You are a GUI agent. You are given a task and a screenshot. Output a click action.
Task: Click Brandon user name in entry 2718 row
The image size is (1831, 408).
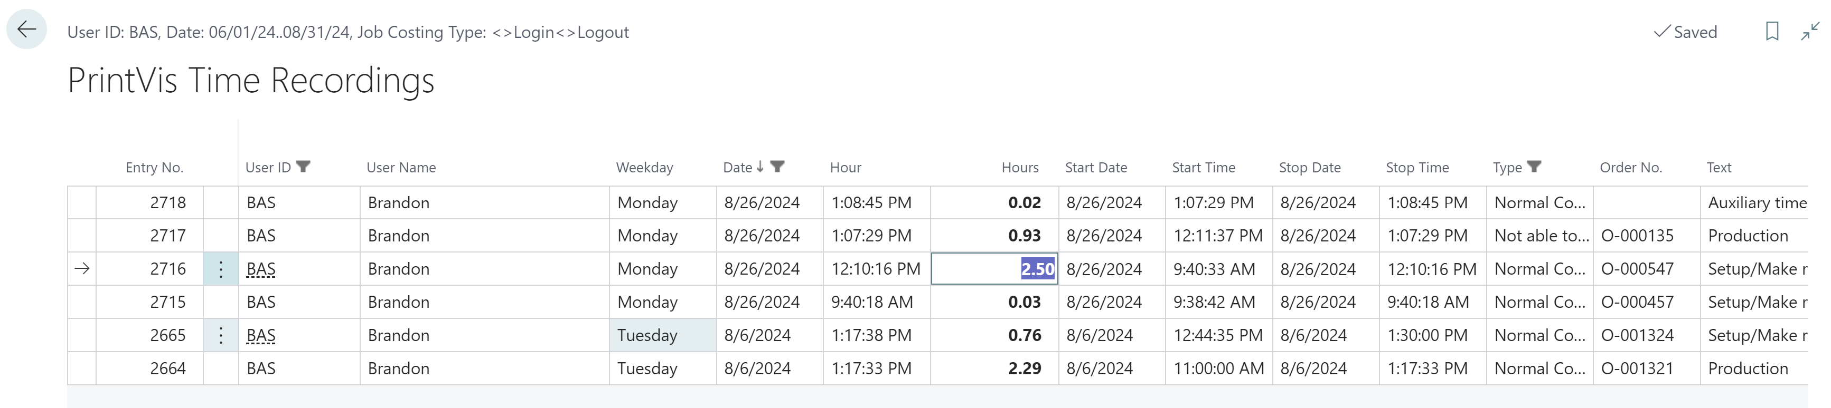point(398,203)
